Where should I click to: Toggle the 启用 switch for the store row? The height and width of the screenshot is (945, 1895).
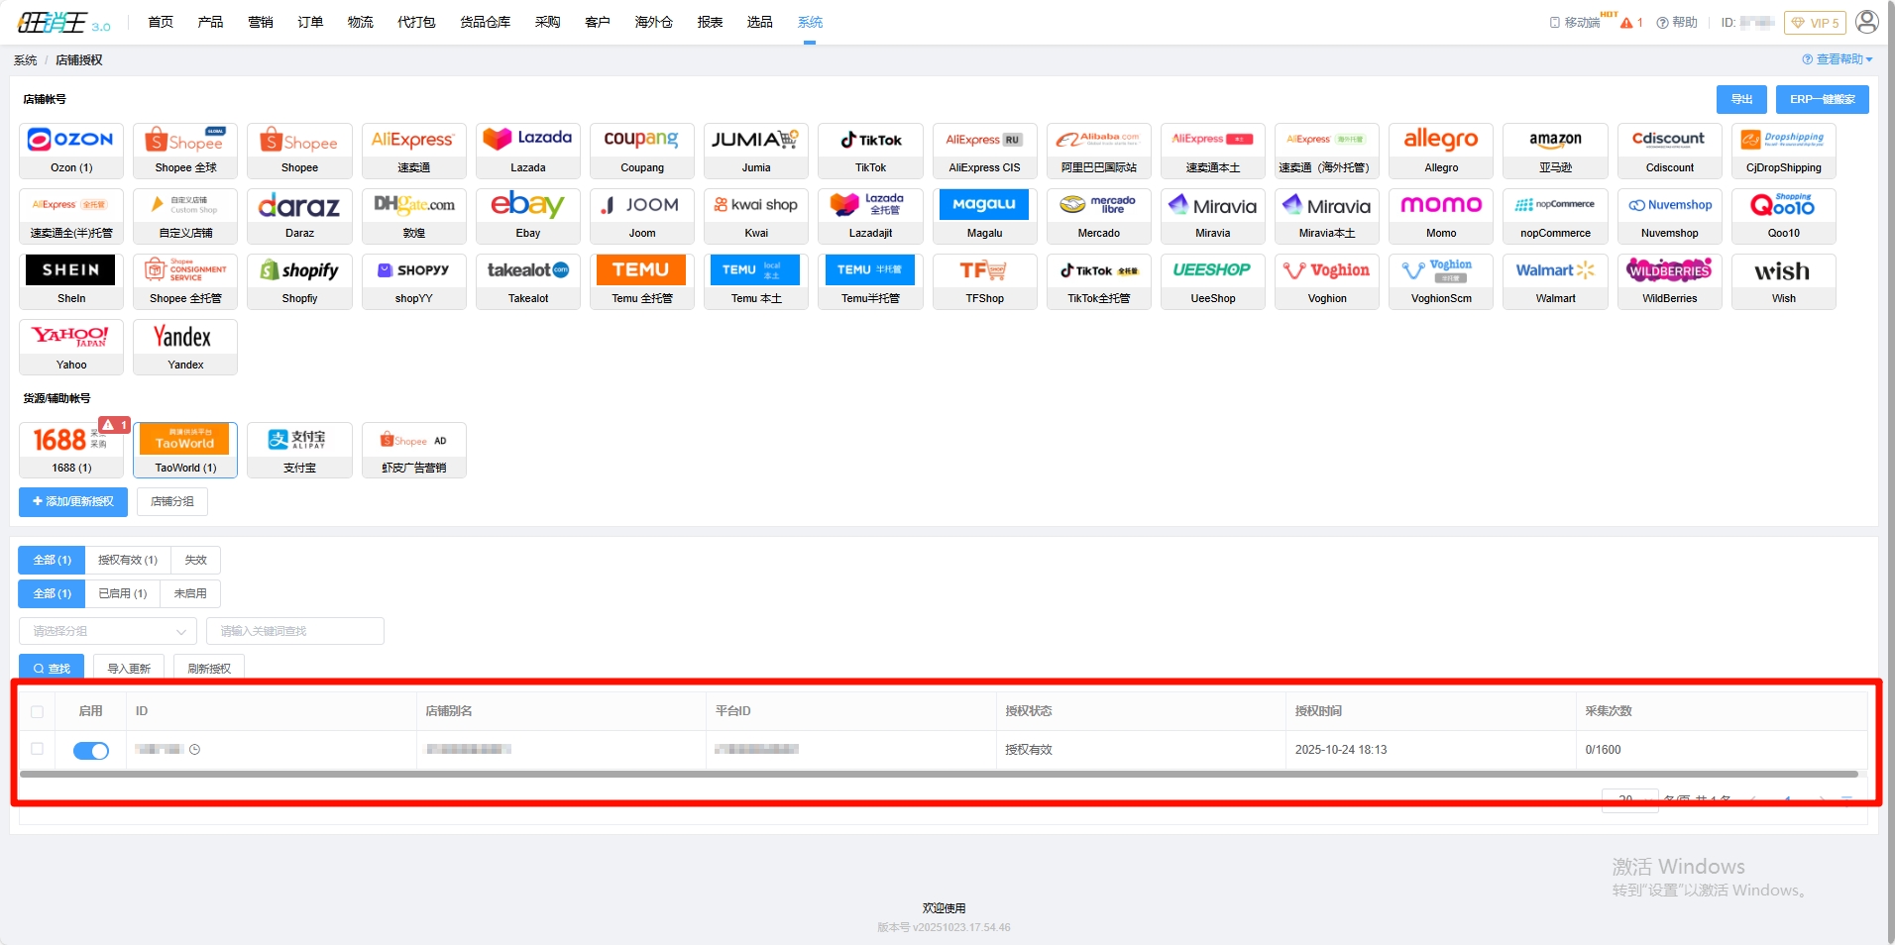91,751
